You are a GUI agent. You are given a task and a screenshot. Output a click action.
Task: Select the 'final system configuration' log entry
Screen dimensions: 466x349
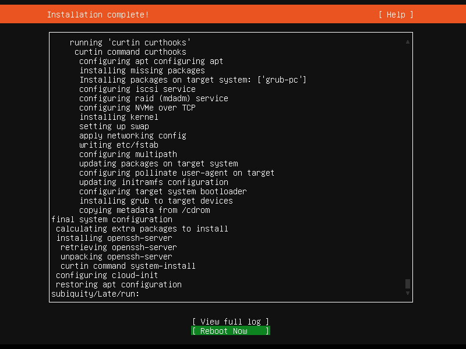click(112, 219)
